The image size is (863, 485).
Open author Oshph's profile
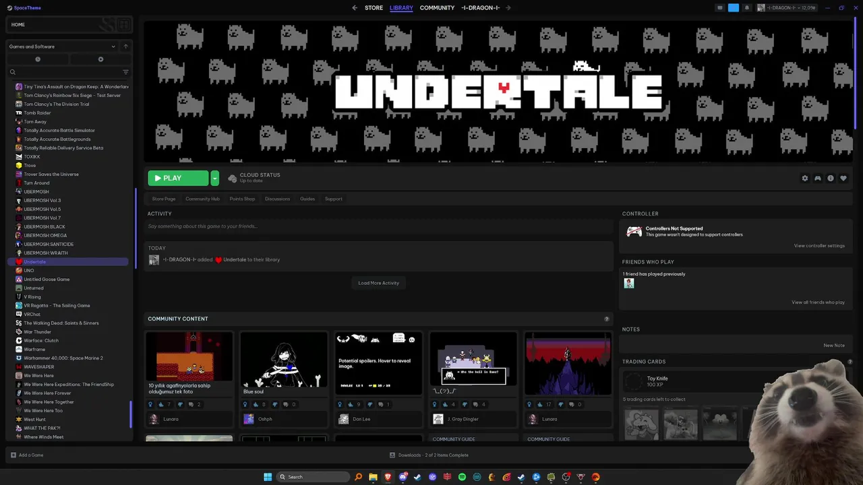point(265,419)
